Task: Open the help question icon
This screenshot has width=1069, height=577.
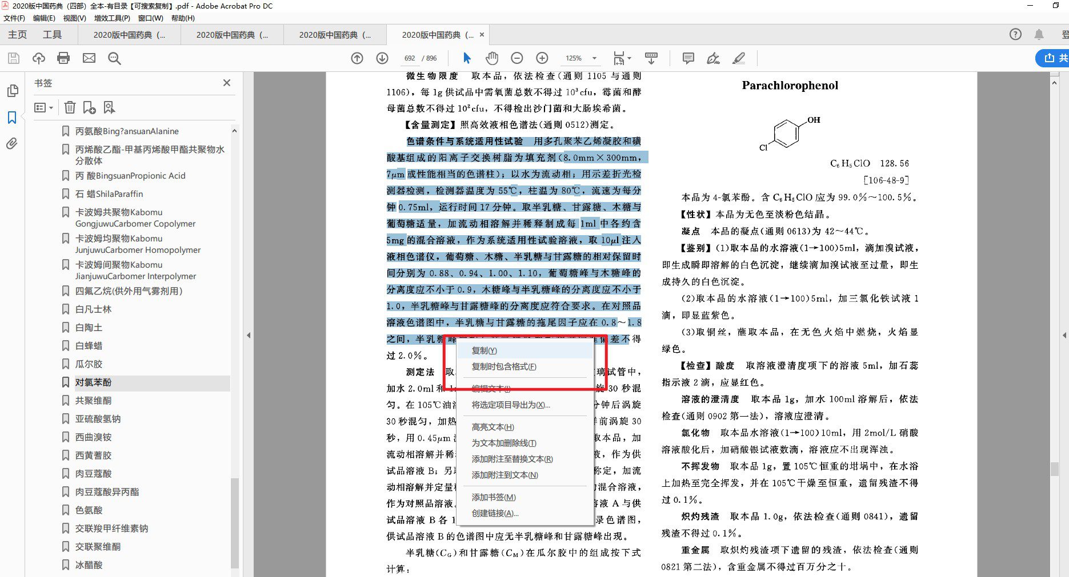Action: click(x=1015, y=34)
